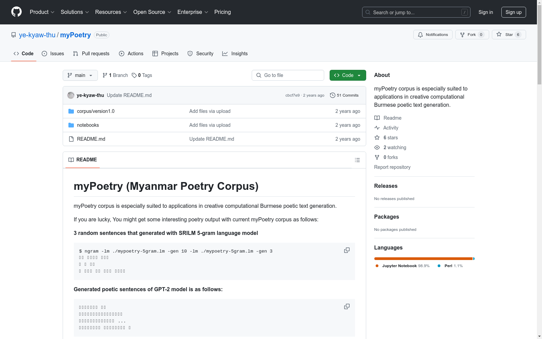The height and width of the screenshot is (339, 542).
Task: Open Add files via upload commit for corpus/version1.0
Action: tap(210, 111)
